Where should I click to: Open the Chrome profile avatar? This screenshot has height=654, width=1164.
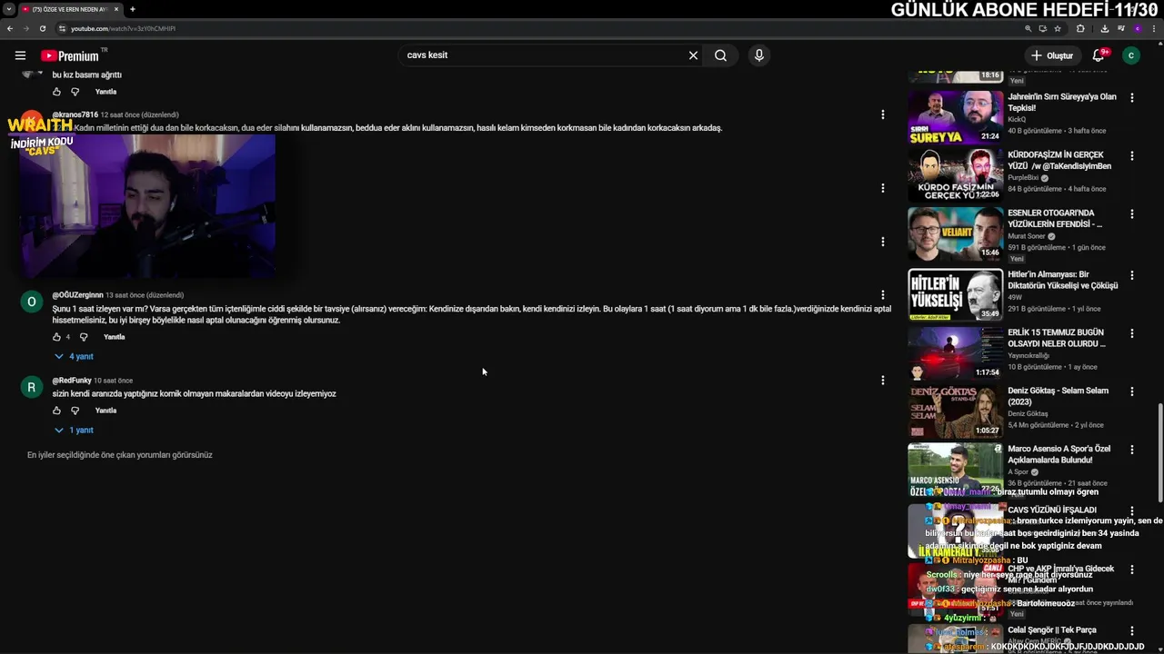1137,28
